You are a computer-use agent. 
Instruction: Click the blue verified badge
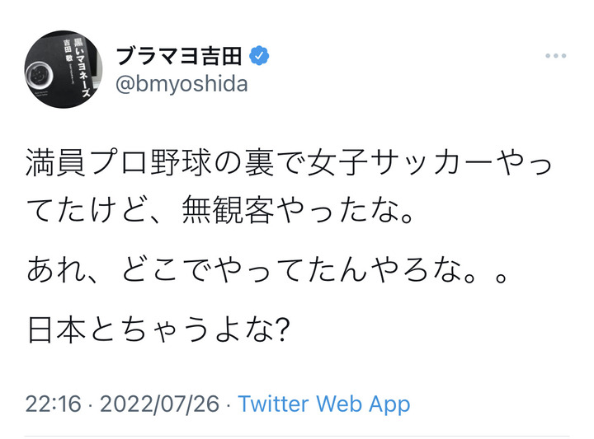tap(258, 56)
